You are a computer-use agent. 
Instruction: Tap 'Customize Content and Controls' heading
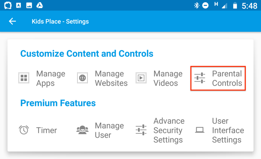pyautogui.click(x=87, y=54)
